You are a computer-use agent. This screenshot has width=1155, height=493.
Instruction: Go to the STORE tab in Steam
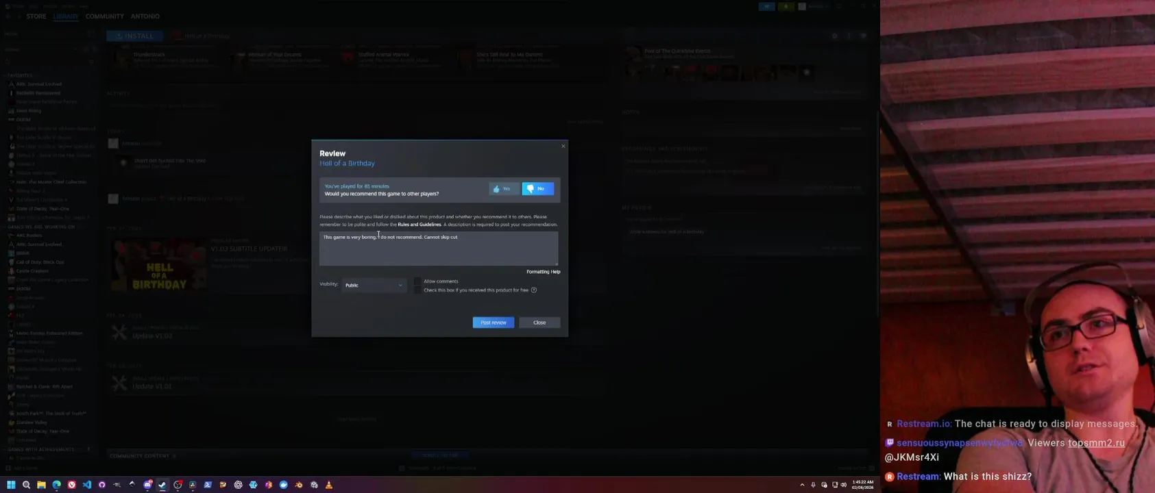coord(36,16)
